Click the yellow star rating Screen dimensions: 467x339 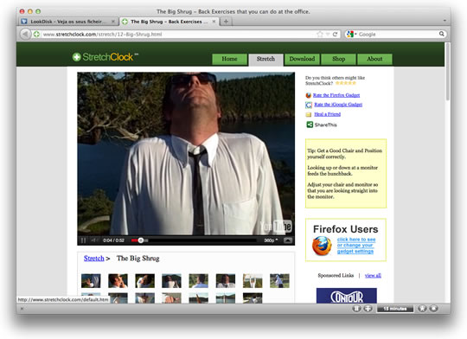345,83
